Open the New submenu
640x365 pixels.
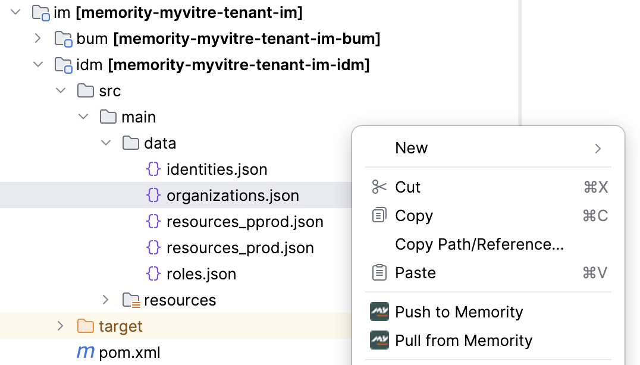pos(488,148)
